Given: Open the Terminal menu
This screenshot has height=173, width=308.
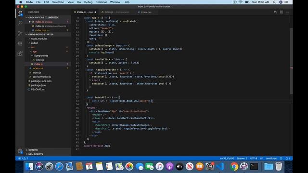Looking at the screenshot, I should (x=102, y=2).
